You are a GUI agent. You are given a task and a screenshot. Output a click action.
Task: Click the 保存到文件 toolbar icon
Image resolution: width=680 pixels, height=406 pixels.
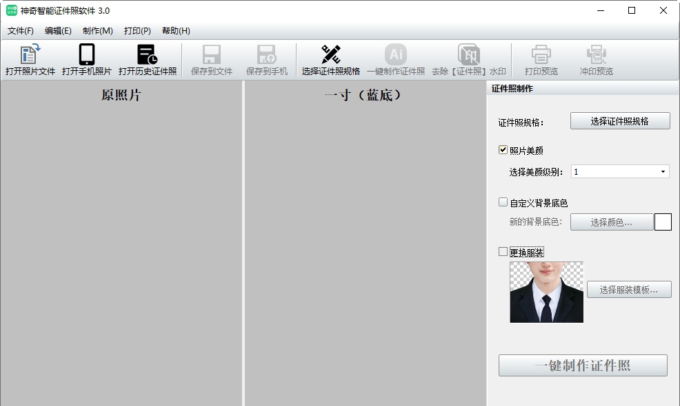coord(210,58)
